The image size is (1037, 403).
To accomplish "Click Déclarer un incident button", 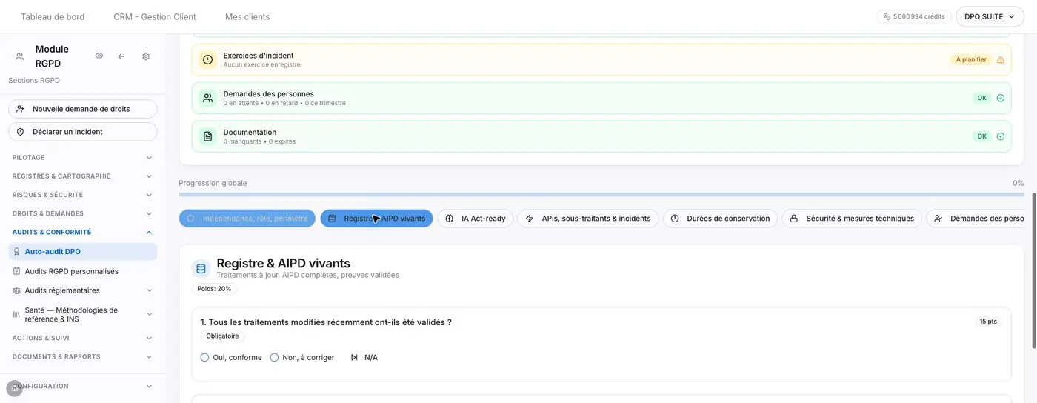I will tap(83, 132).
